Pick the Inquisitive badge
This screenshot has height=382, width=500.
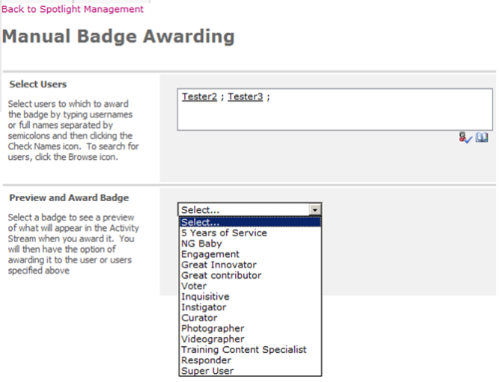[204, 297]
